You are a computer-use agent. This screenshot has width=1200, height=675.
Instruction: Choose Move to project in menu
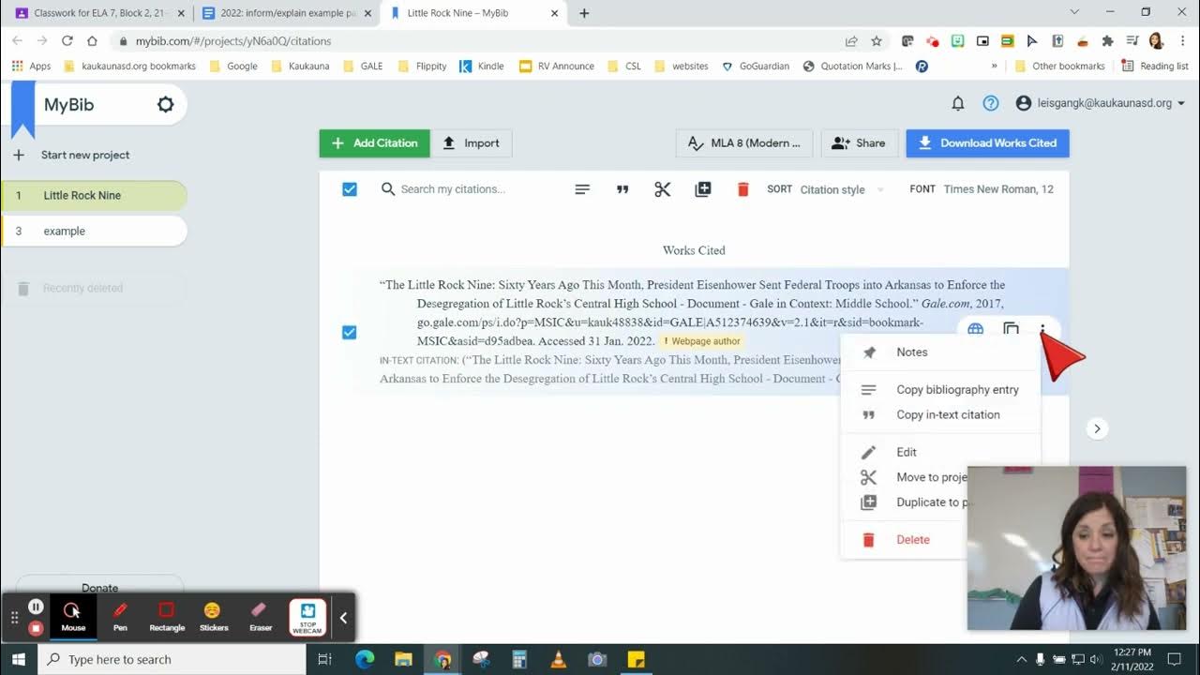(905, 477)
